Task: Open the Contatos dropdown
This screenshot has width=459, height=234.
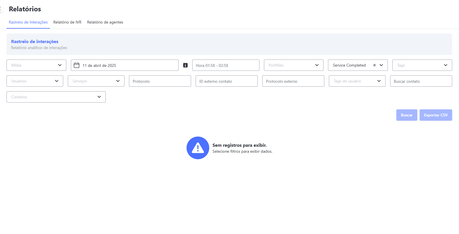Action: 56,97
